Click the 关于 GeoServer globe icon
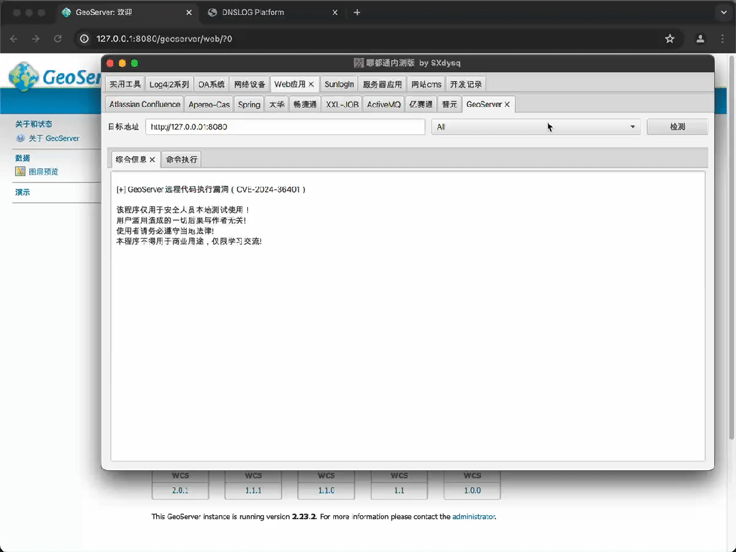The width and height of the screenshot is (736, 552). coord(20,138)
